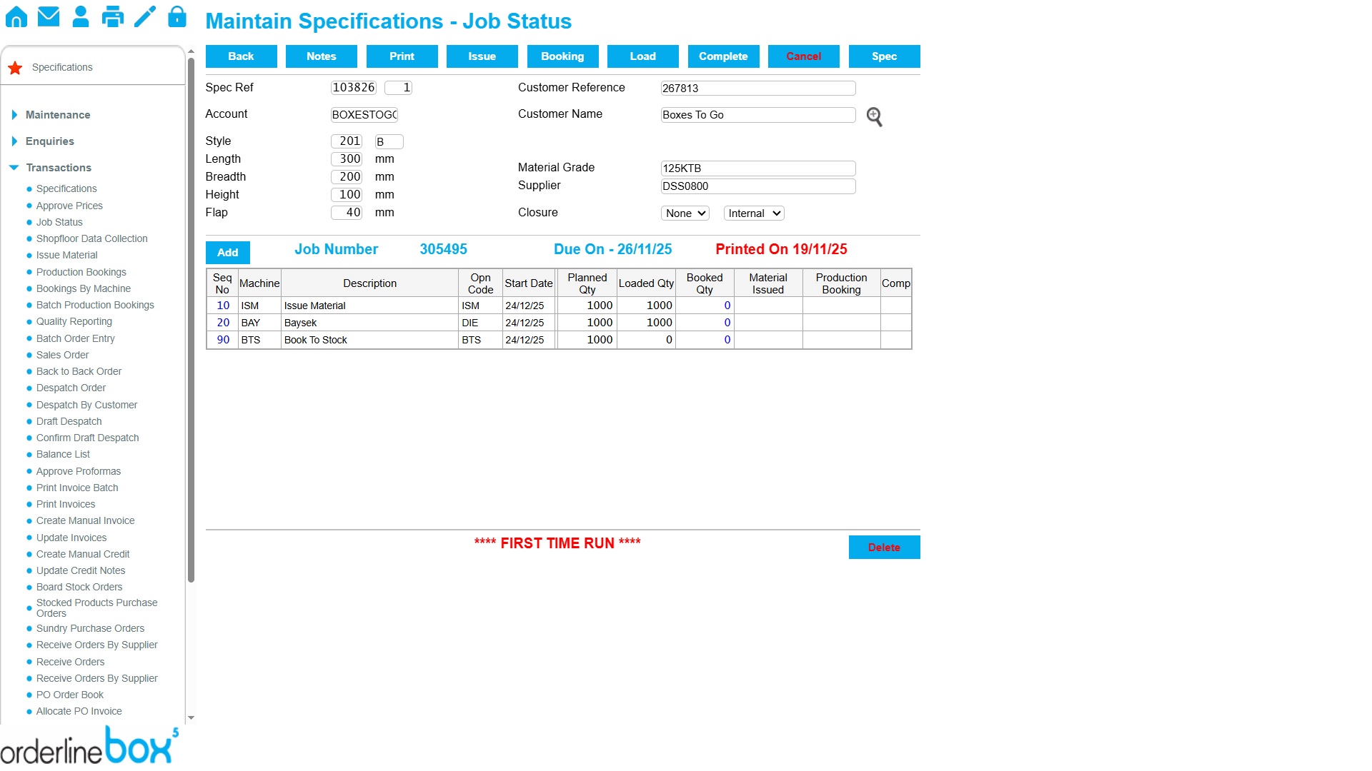Click the home icon
Viewport: 1372px width, 771px height.
point(16,16)
